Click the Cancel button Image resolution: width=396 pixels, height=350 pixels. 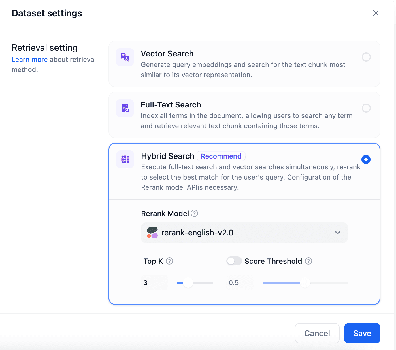point(317,333)
